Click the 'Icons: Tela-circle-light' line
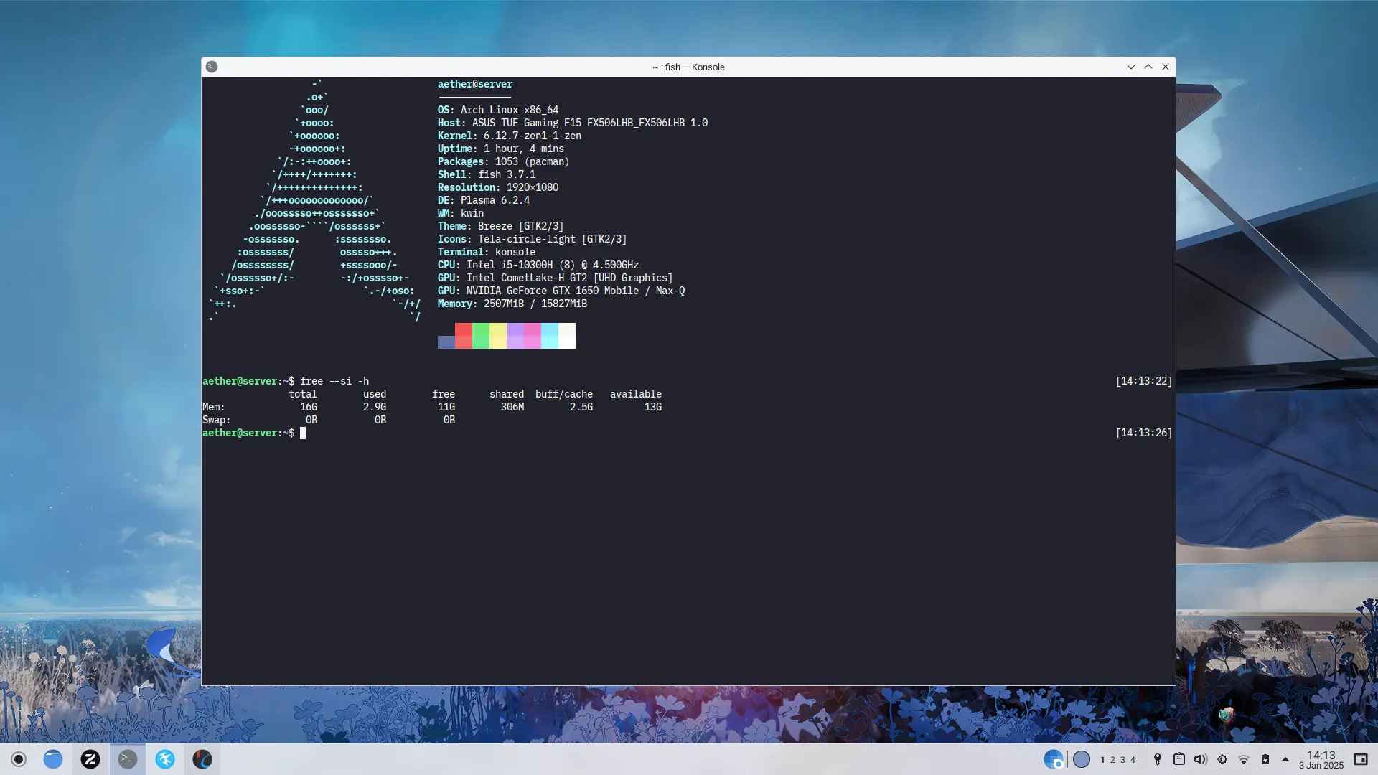Viewport: 1378px width, 775px height. coord(533,239)
